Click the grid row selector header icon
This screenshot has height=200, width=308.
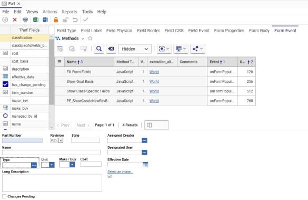(59, 61)
